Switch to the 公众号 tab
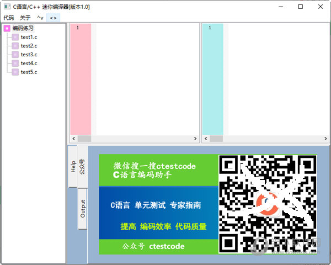This screenshot has height=265, width=331. point(82,167)
